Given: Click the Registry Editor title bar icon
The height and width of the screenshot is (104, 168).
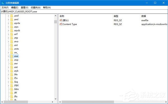Looking at the screenshot, I should tap(3, 3).
